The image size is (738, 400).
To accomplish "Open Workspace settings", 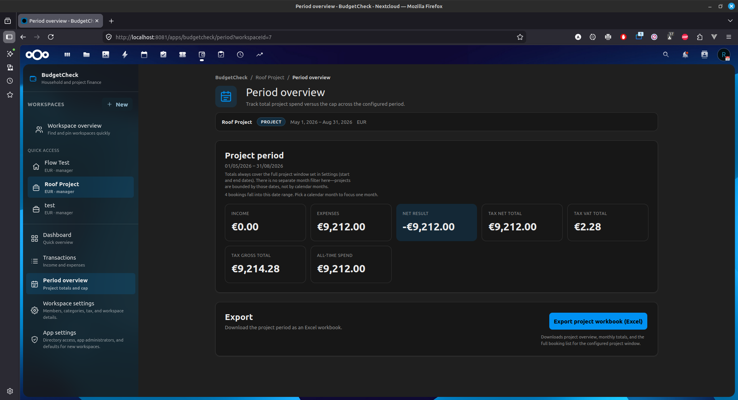I will [81, 310].
